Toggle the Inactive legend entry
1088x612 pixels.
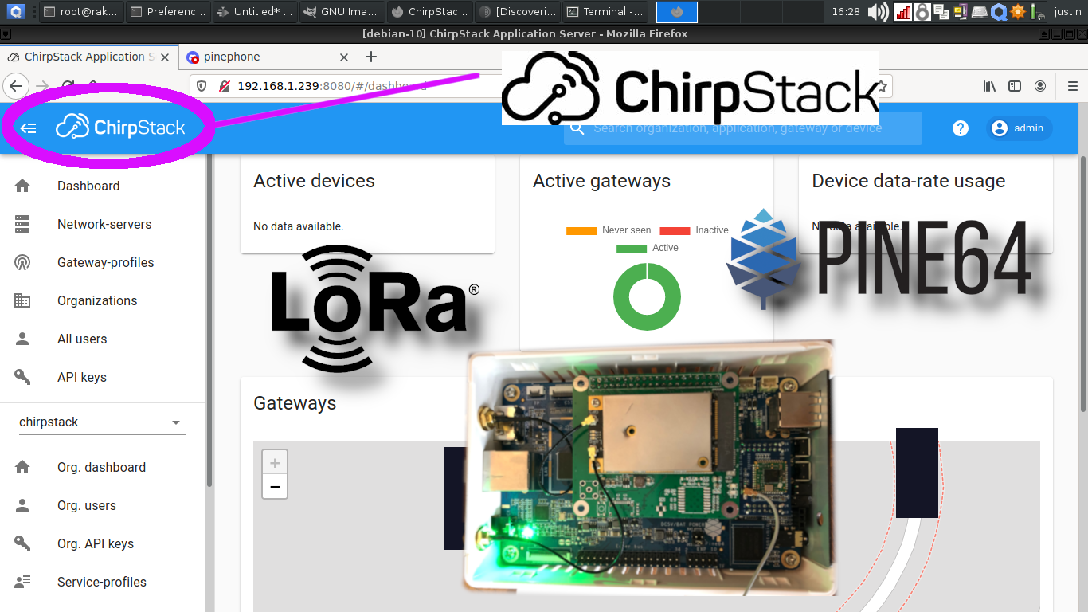(x=694, y=230)
